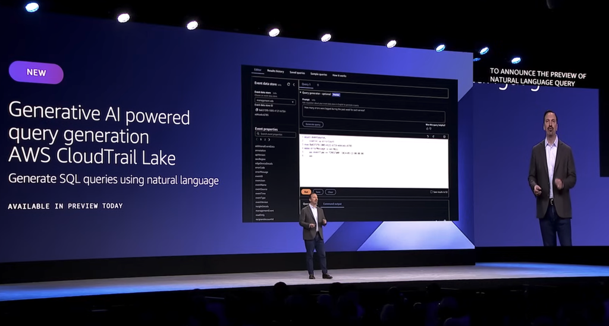The height and width of the screenshot is (326, 609).
Task: Click the annotation property
Action: click(260, 150)
